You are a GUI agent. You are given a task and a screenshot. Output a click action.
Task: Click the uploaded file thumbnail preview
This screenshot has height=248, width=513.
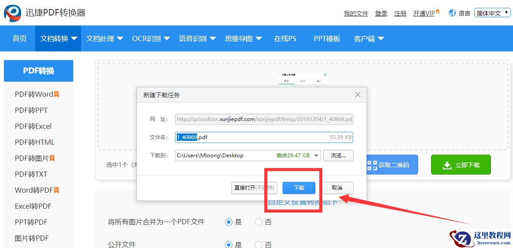(302, 79)
